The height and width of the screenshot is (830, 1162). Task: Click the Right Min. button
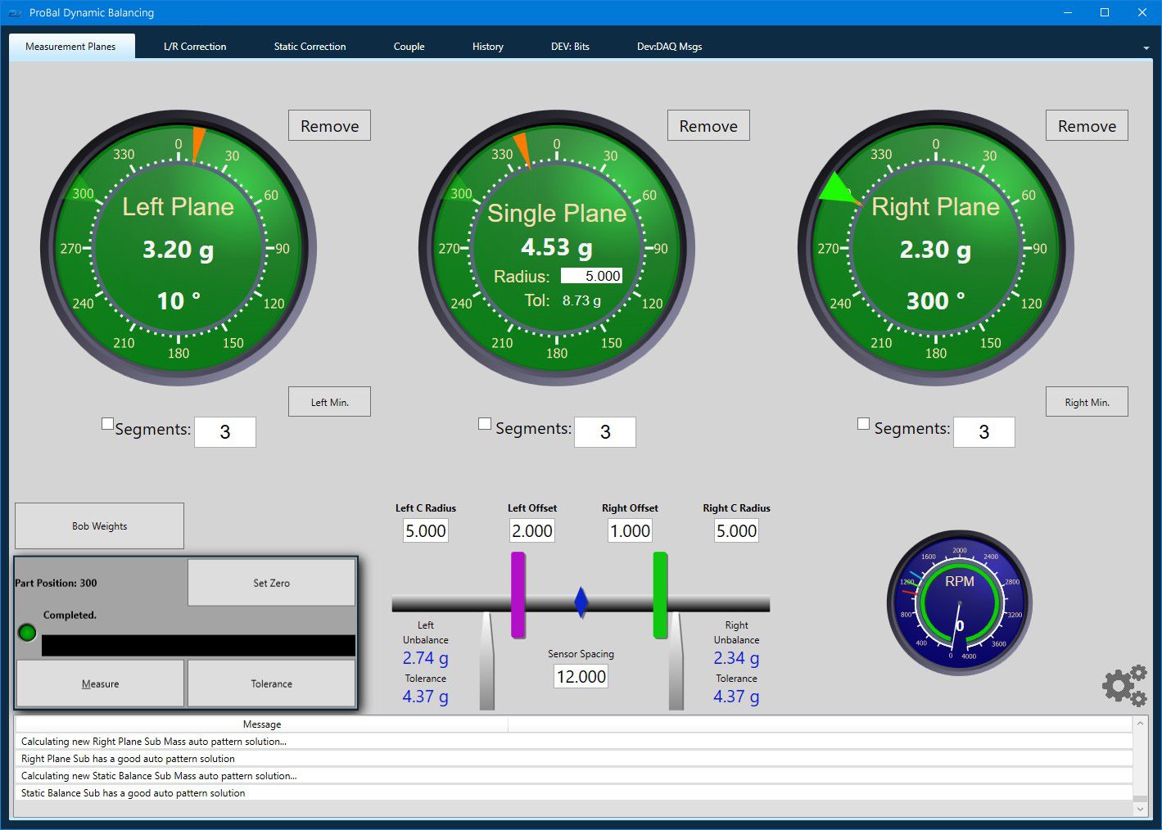1087,402
